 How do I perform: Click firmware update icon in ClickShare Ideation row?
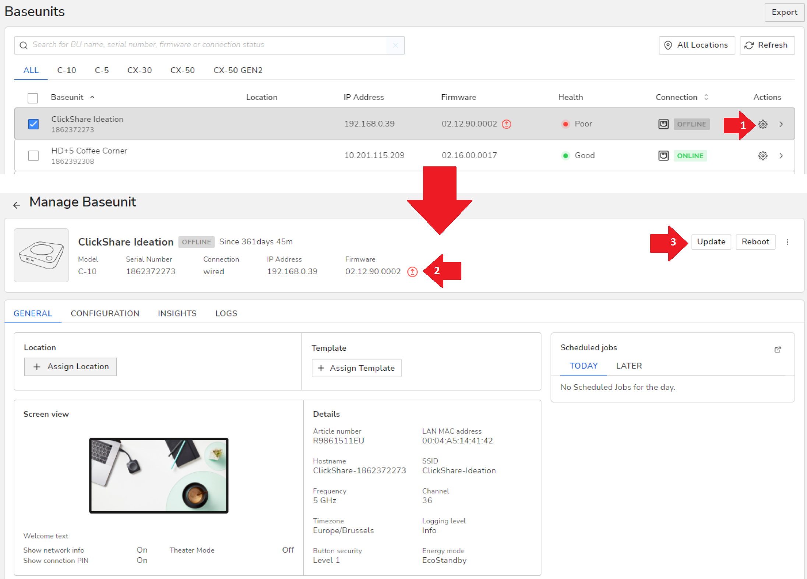tap(507, 124)
